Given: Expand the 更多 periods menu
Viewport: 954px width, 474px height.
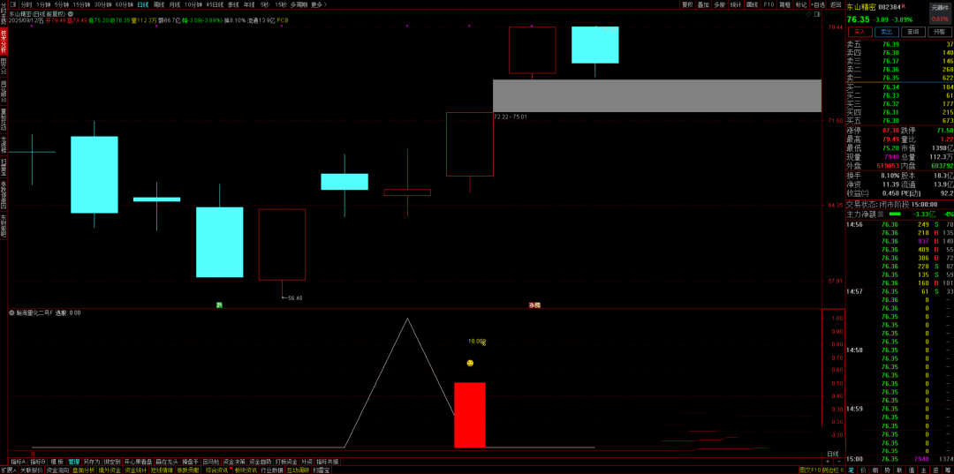Looking at the screenshot, I should [318, 4].
